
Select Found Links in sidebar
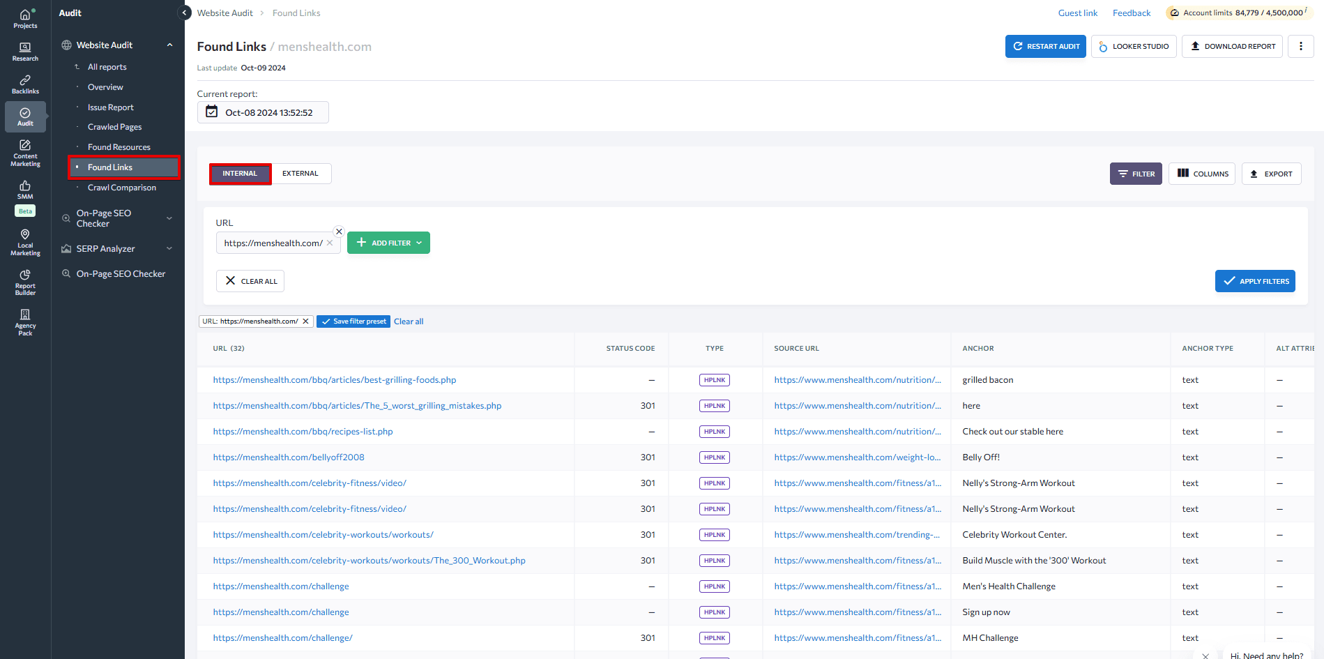tap(124, 167)
